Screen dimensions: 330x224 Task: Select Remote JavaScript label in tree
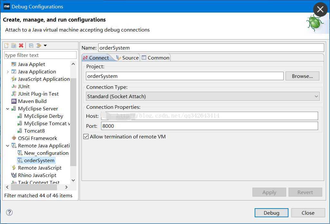40,168
